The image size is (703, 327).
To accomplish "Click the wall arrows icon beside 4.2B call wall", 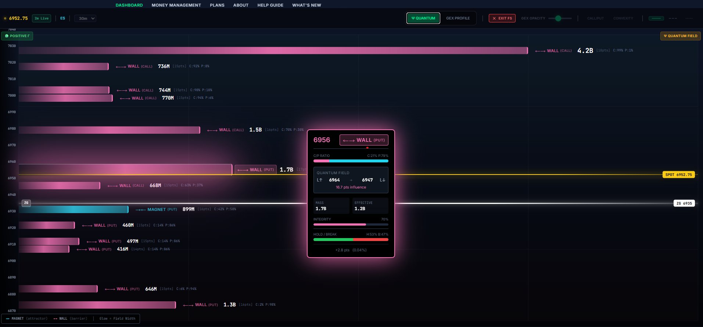I will tap(540, 51).
